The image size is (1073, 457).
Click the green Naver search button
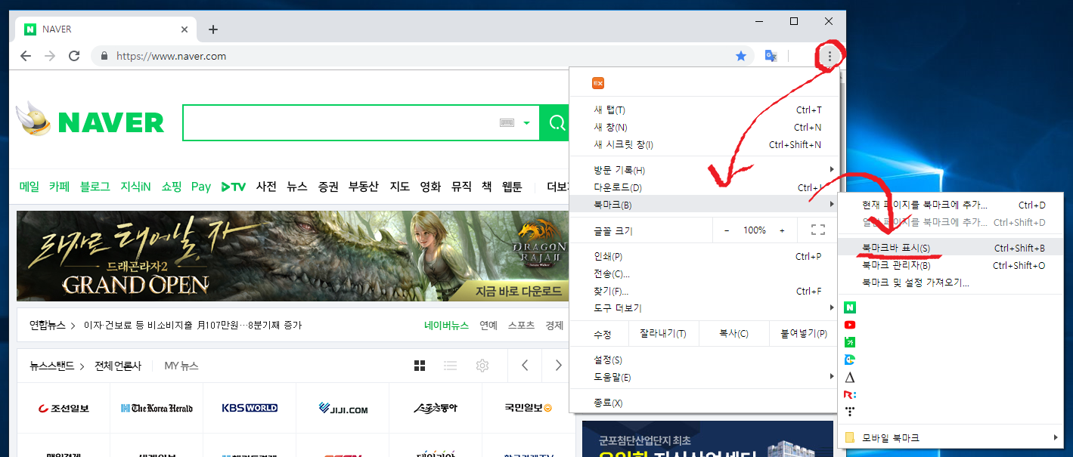(x=556, y=123)
